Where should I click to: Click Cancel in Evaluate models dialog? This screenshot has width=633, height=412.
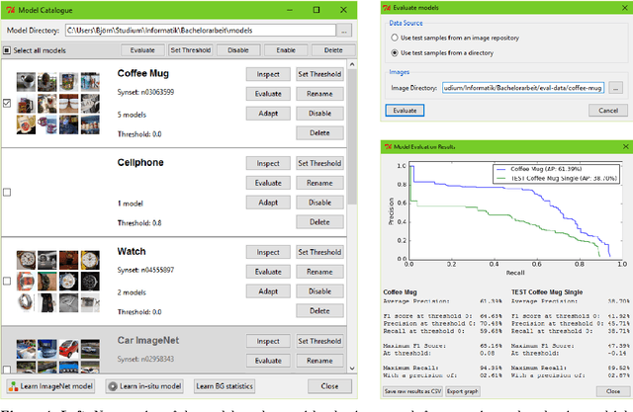(x=608, y=111)
